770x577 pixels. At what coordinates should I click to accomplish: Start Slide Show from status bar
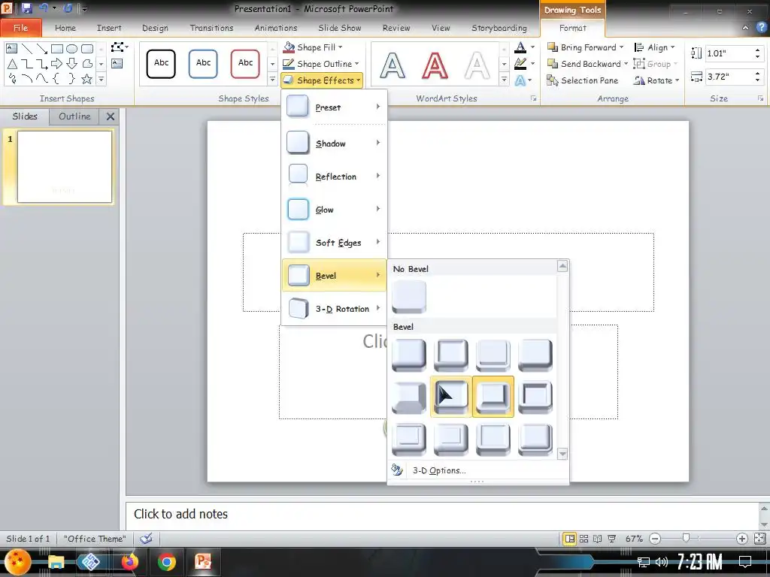click(x=612, y=539)
